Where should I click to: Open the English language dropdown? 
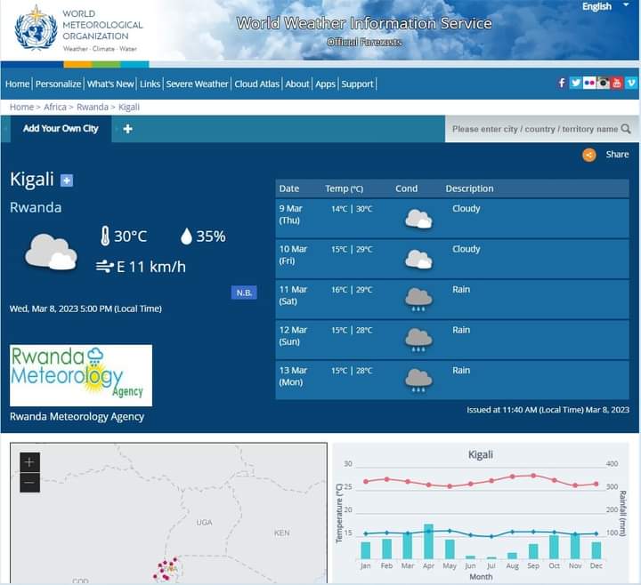(x=602, y=7)
